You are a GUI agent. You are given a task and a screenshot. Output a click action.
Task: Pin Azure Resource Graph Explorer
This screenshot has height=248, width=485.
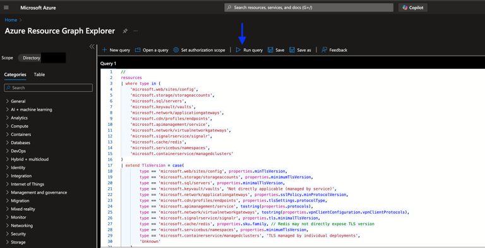click(125, 31)
